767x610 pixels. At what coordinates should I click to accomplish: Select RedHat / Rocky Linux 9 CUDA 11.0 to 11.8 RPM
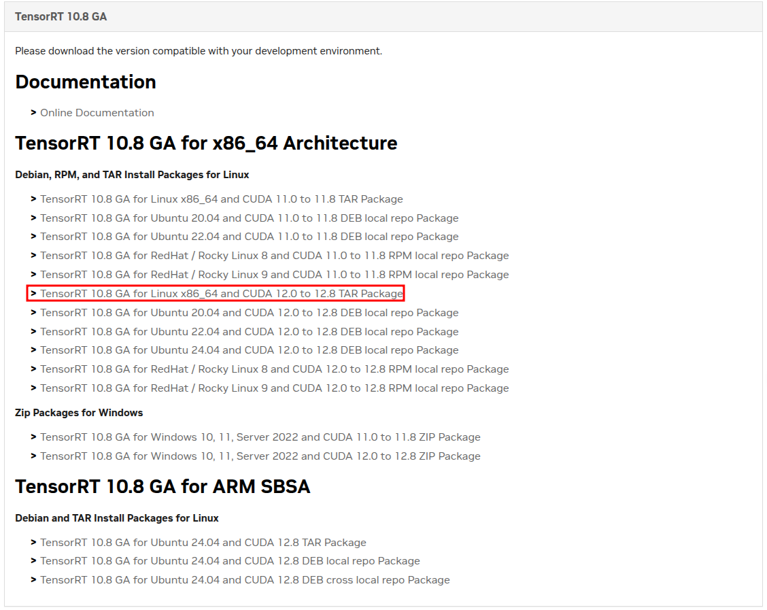[275, 275]
